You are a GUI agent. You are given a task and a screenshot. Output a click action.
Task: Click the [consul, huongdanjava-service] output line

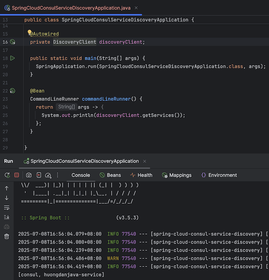pos(61,275)
